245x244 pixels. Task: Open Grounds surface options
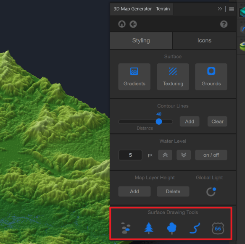point(211,77)
